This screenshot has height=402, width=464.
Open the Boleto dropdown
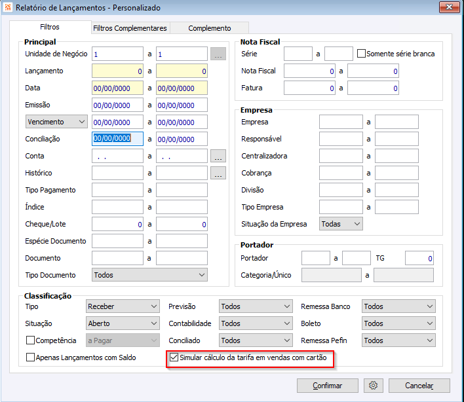398,323
